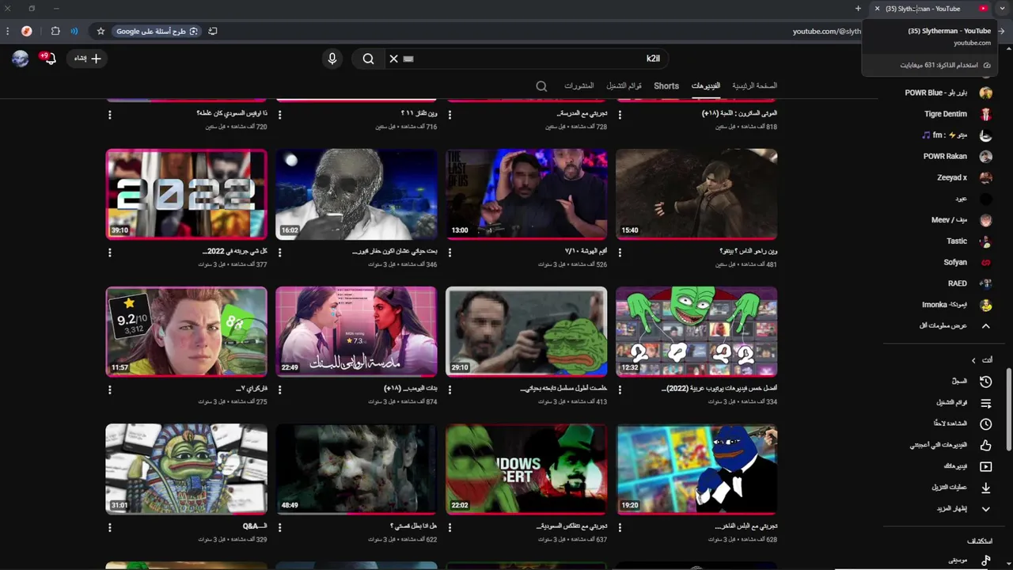Open the tab search dropdown arrow
The image size is (1013, 570).
pos(1003,9)
